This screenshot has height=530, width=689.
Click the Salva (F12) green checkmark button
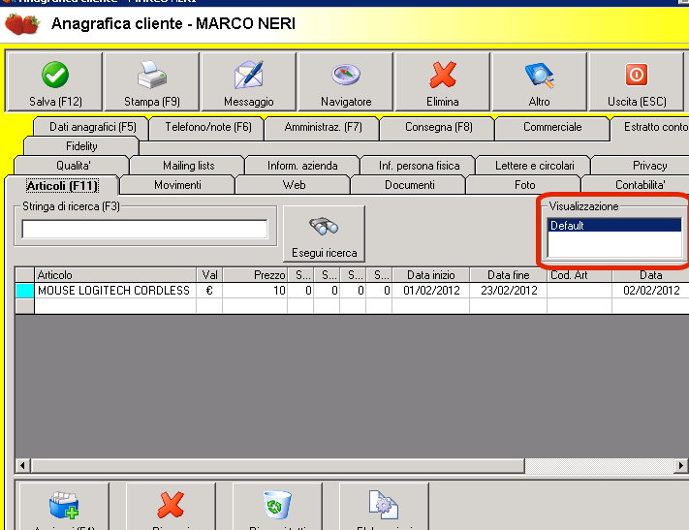(x=55, y=81)
